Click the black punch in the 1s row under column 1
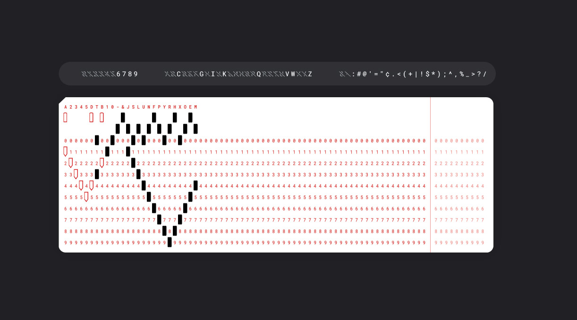This screenshot has height=320, width=577. coord(107,152)
